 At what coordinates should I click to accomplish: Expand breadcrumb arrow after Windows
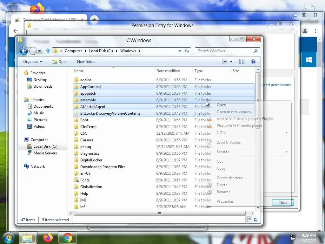pos(140,51)
